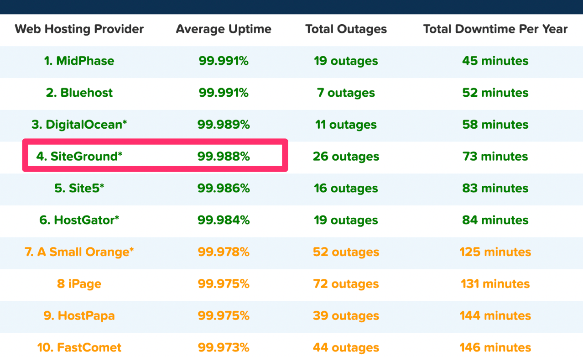Select the 8 iPage provider name
This screenshot has width=583, height=357.
tap(79, 284)
